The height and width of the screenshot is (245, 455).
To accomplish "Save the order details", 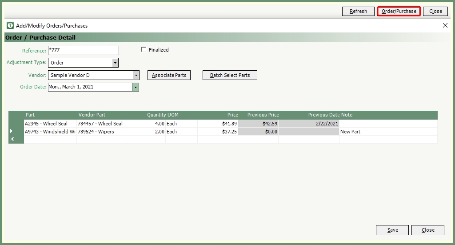I will tap(392, 230).
